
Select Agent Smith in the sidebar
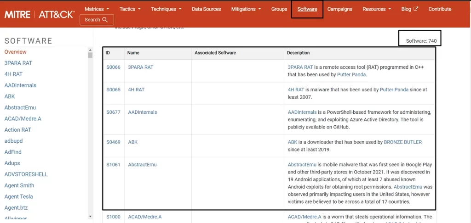pos(19,185)
